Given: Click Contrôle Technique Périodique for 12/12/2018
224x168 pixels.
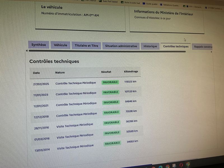Looking at the screenshot, I should [x=76, y=115].
